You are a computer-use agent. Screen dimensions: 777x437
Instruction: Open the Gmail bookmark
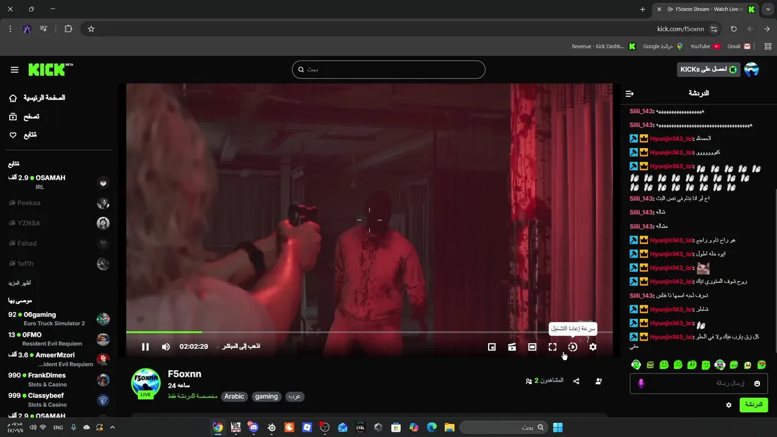tap(739, 46)
